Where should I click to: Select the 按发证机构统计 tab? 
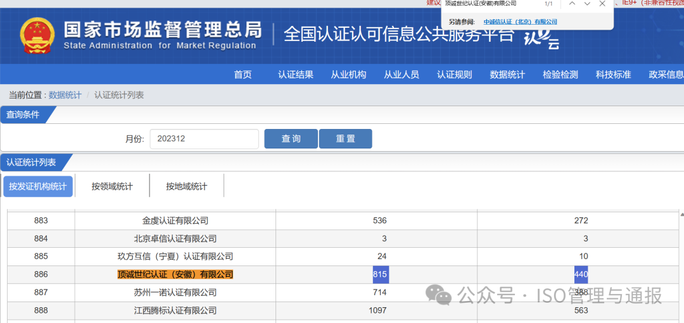tap(38, 186)
